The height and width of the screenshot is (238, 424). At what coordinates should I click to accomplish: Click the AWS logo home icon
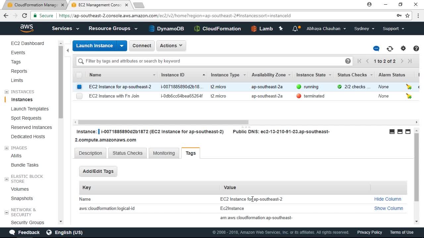tap(26, 28)
